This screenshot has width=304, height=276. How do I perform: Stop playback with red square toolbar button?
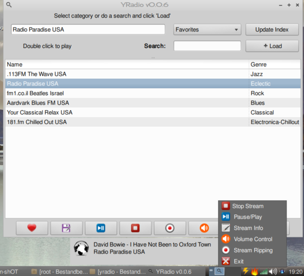click(135, 228)
